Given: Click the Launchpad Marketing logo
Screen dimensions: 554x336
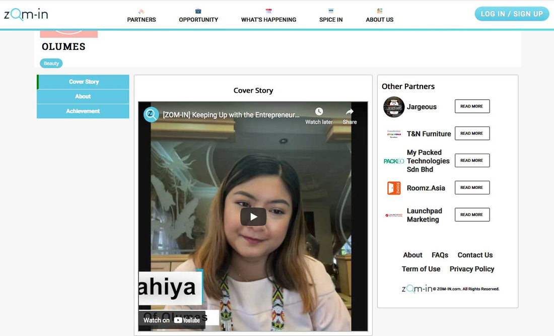Looking at the screenshot, I should (394, 215).
